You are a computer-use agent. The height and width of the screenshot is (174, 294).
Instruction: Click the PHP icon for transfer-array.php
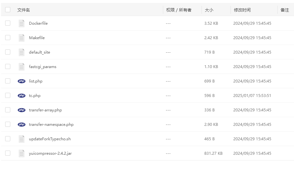22,110
